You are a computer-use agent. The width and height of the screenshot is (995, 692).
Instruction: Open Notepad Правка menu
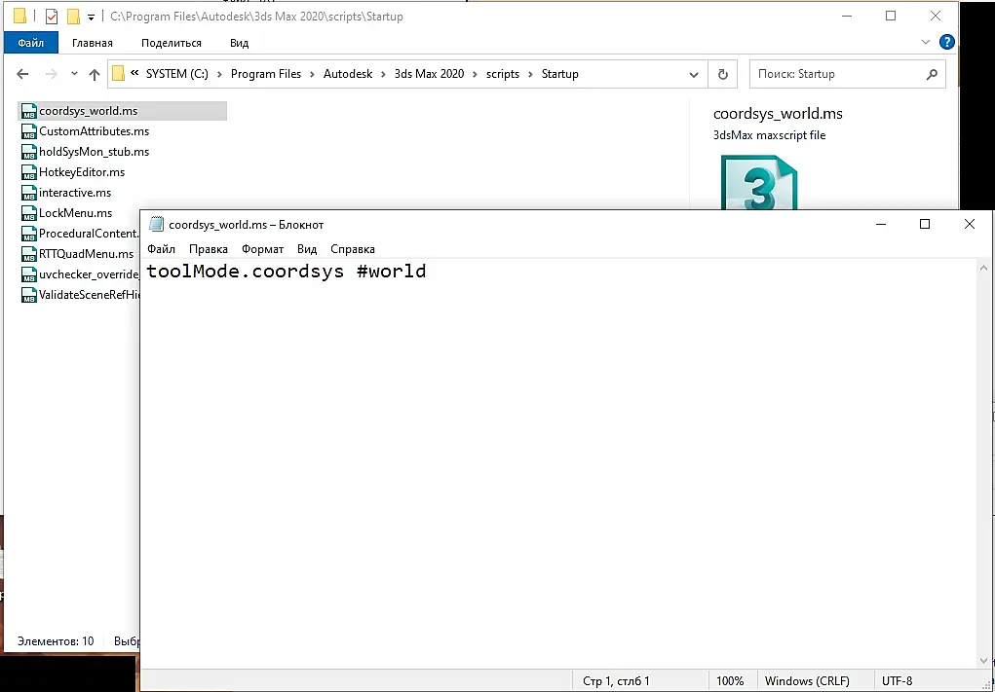(209, 249)
